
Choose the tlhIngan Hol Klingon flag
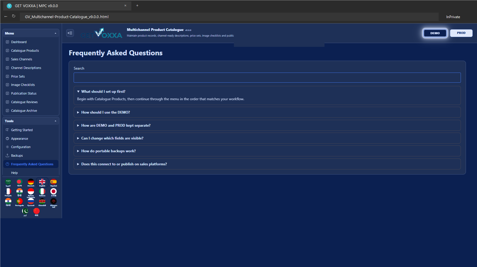(53, 203)
